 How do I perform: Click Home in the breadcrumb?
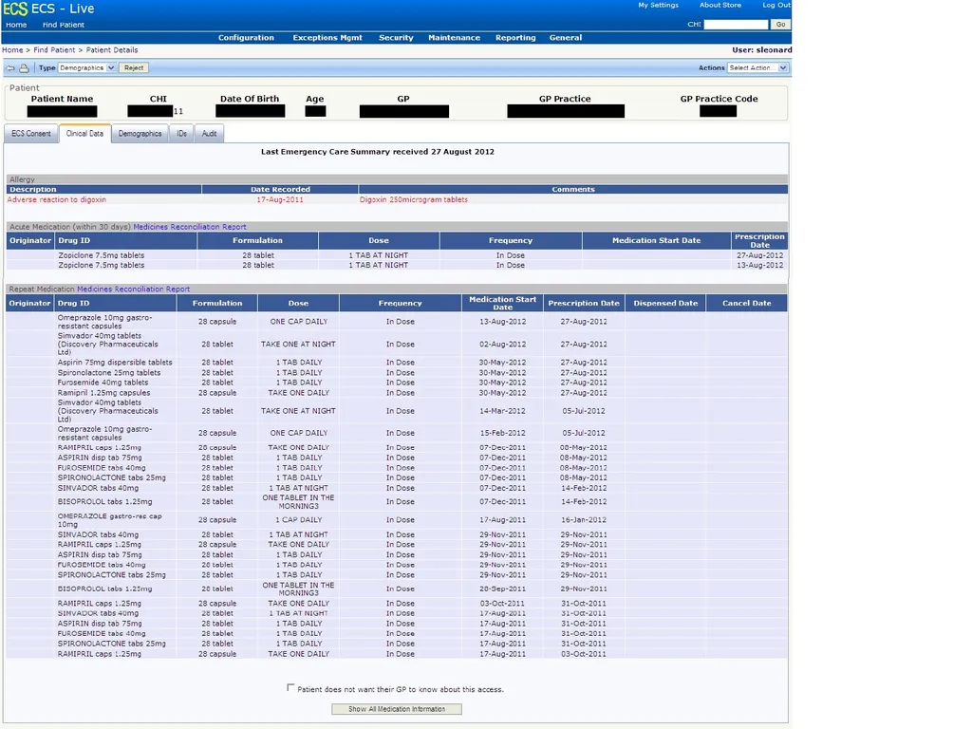[x=12, y=50]
